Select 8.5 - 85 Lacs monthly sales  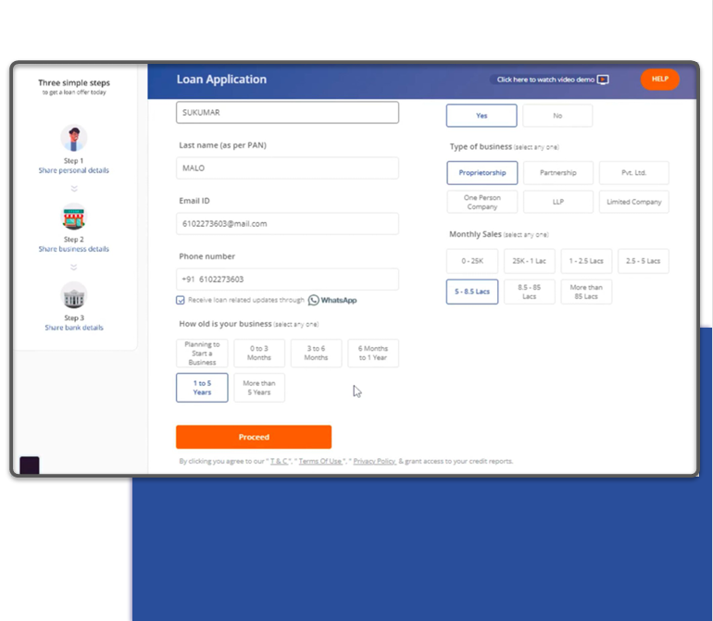pyautogui.click(x=529, y=292)
